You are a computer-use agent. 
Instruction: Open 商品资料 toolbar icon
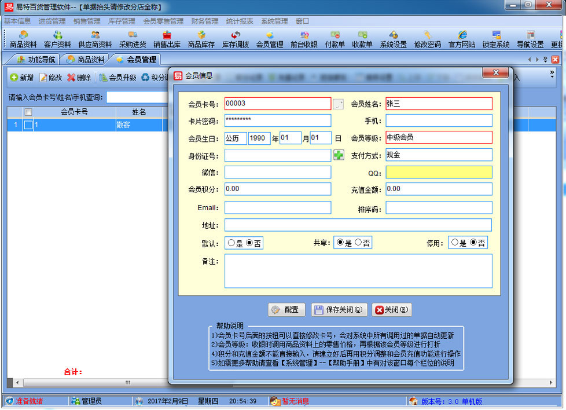[x=23, y=39]
